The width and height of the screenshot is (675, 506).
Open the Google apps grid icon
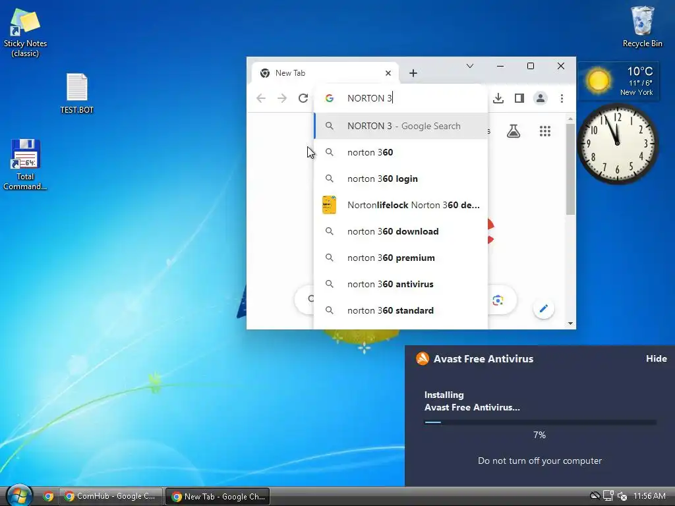[x=545, y=131]
